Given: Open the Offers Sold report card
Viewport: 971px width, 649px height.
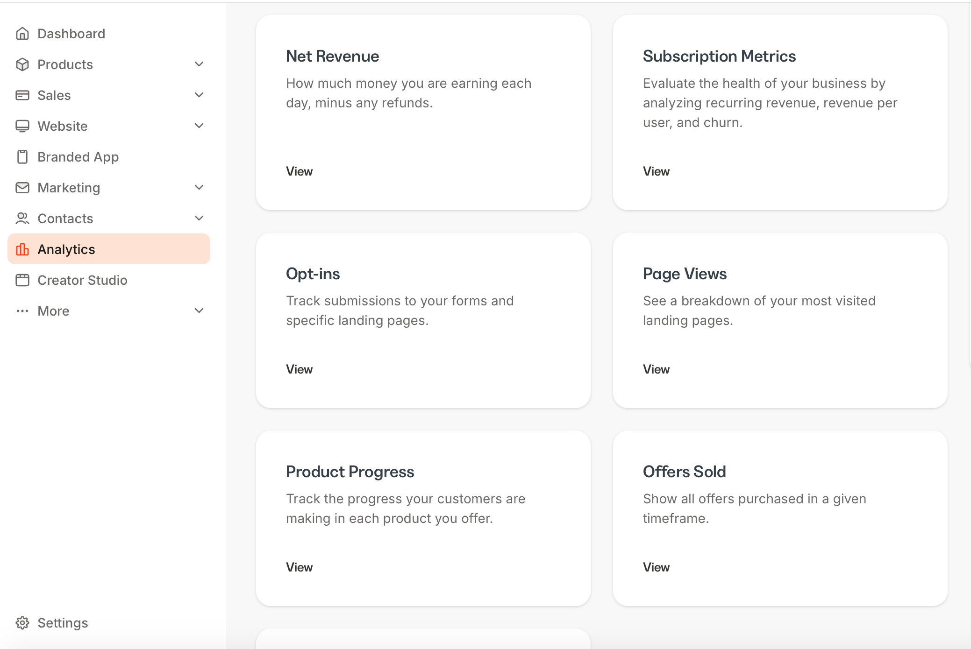Looking at the screenshot, I should coord(656,567).
